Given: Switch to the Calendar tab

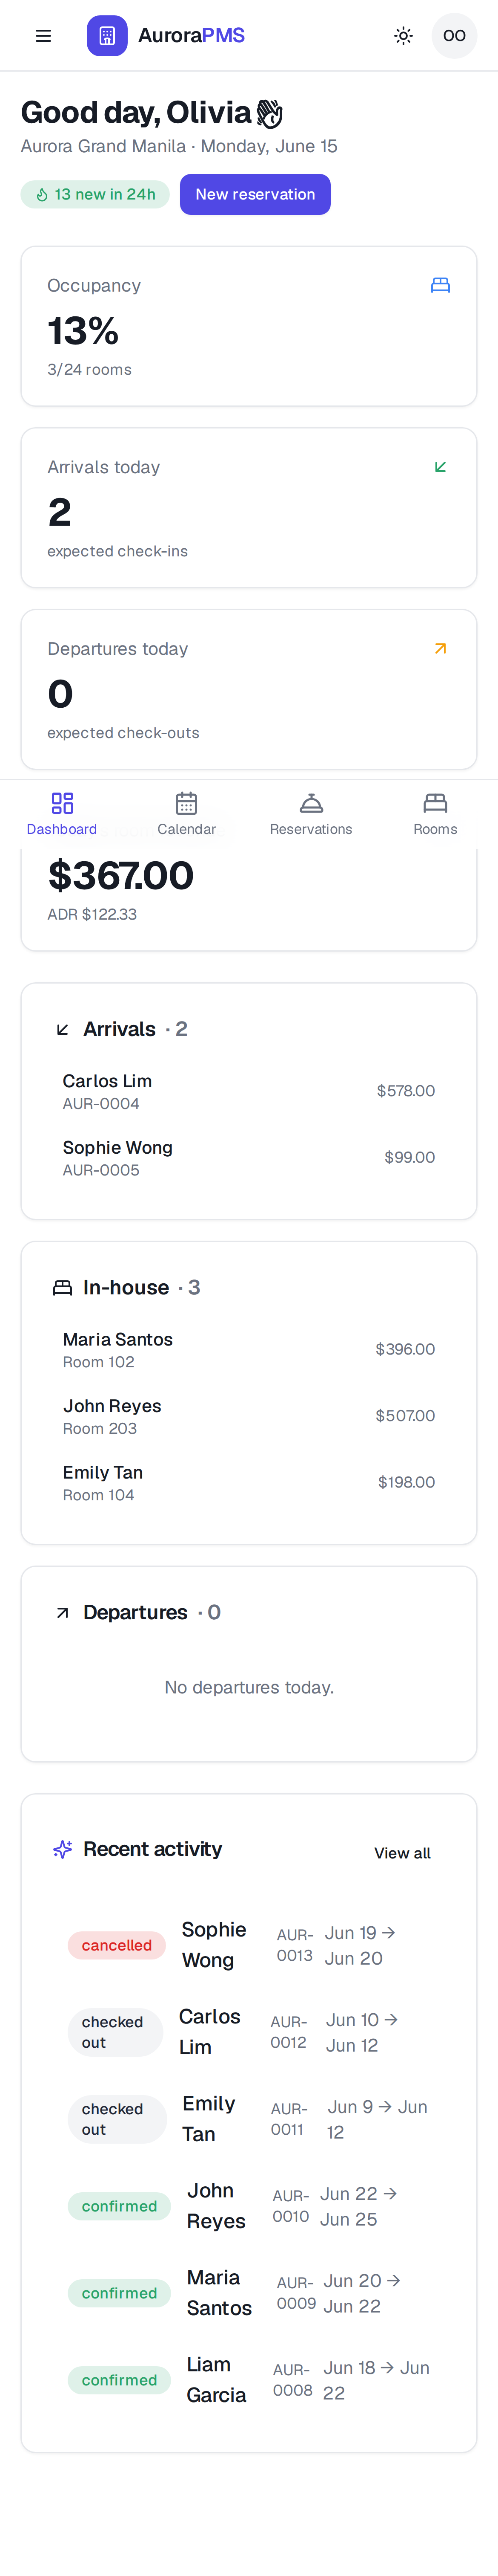Looking at the screenshot, I should [186, 814].
